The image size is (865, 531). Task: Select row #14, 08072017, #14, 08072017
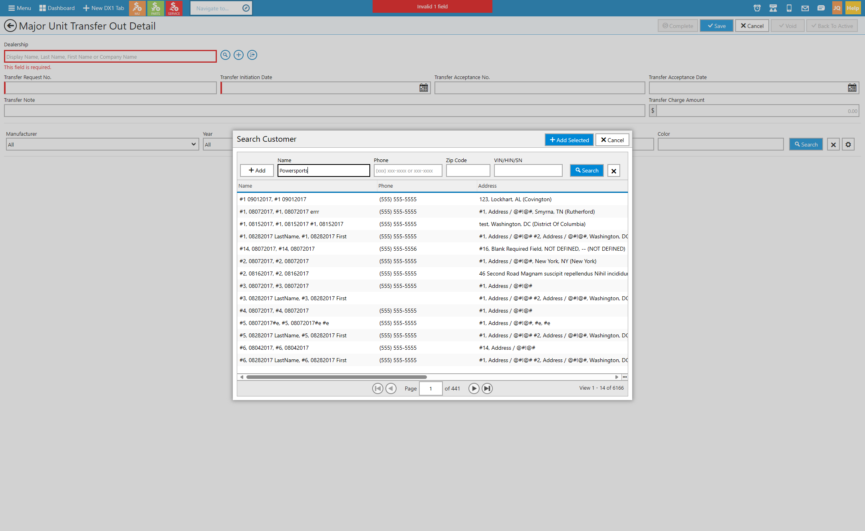432,249
